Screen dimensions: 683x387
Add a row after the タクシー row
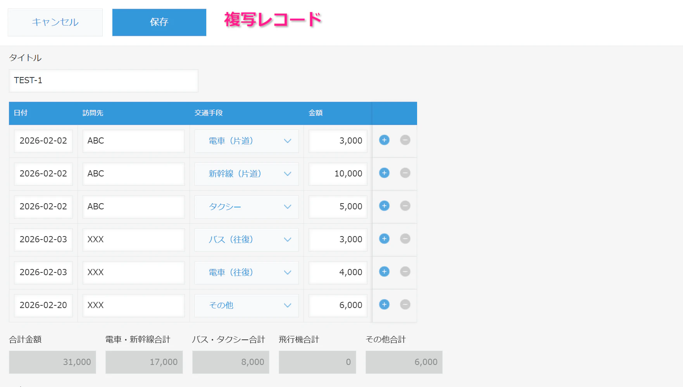[384, 206]
